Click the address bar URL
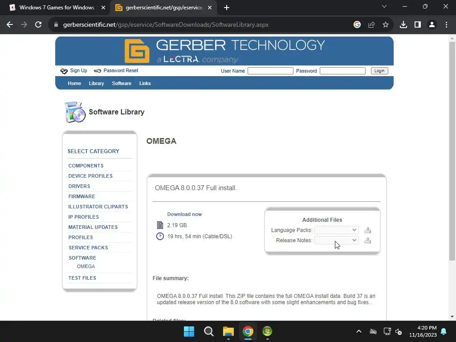This screenshot has width=456, height=342. tap(166, 25)
